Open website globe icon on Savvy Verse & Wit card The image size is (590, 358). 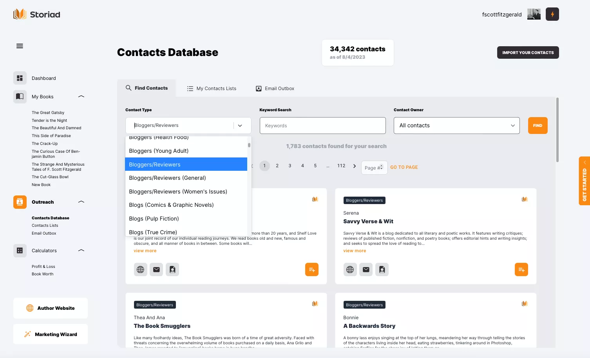pyautogui.click(x=350, y=269)
